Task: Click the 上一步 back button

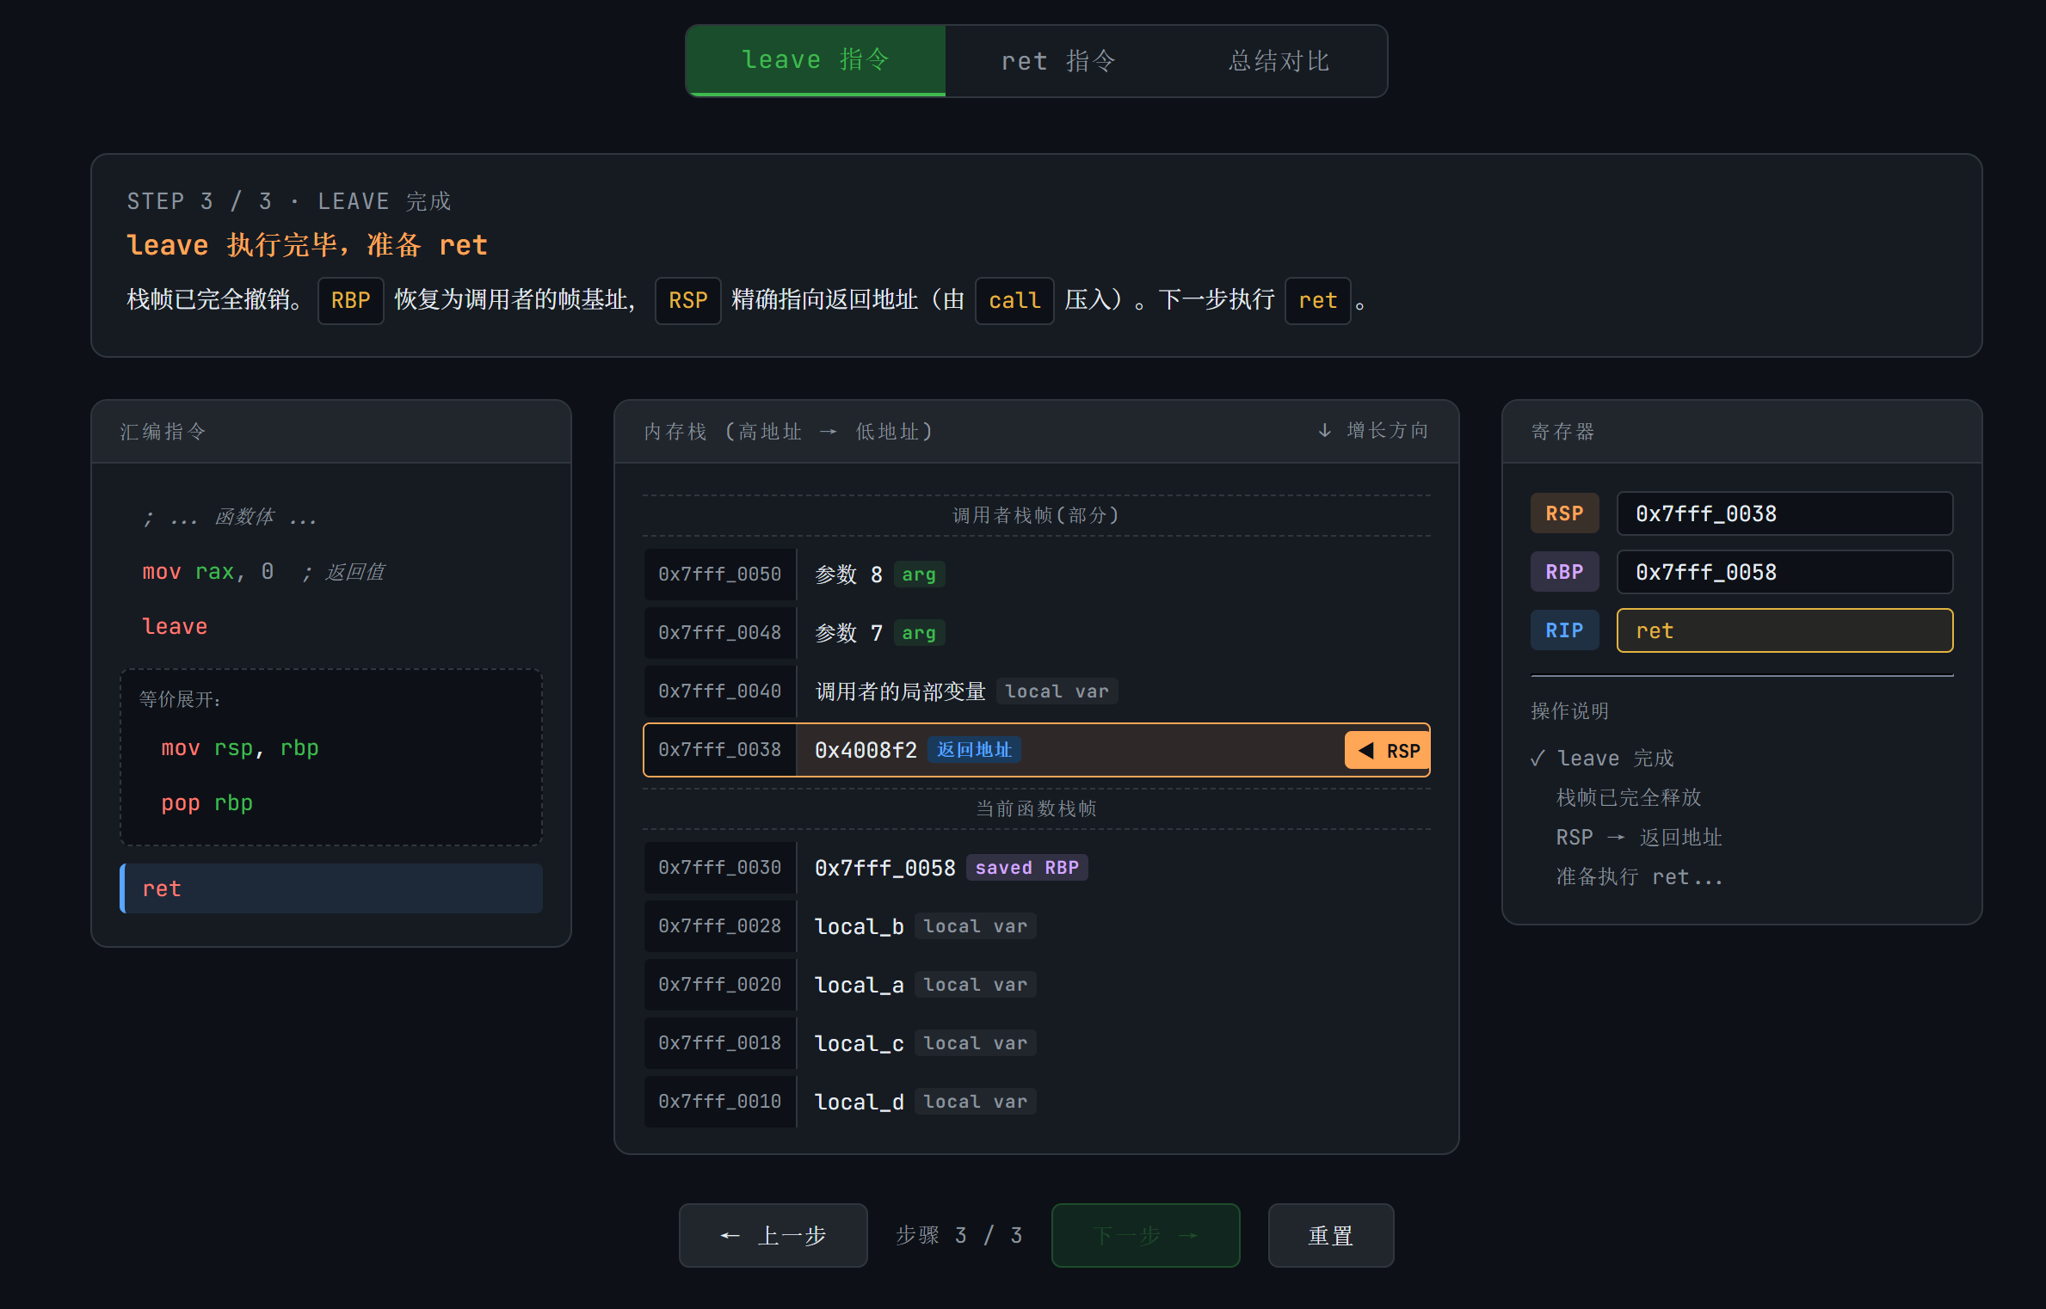Action: click(x=773, y=1235)
